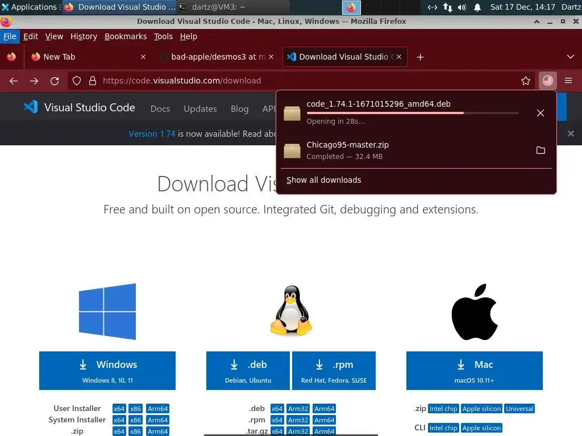Select User Installer x86 link
The image size is (582, 436).
point(135,409)
